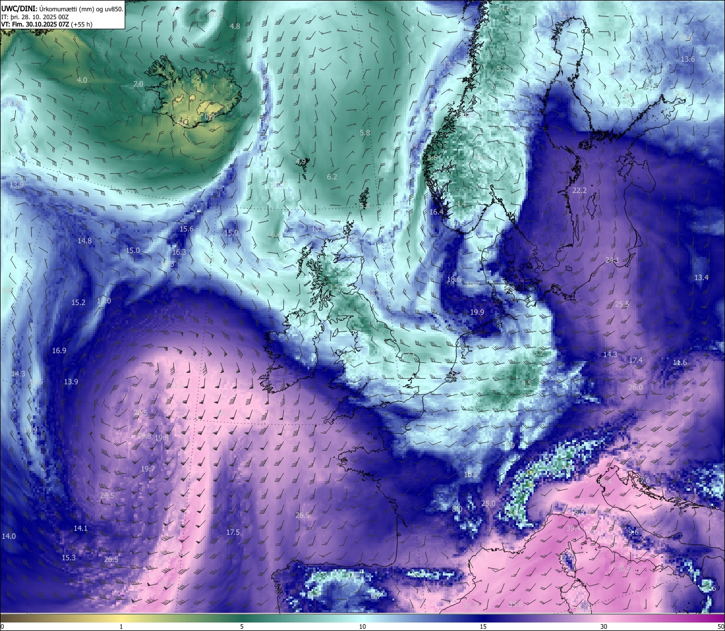Click the 16.4 value off southern Norway
The width and height of the screenshot is (725, 631).
(436, 212)
